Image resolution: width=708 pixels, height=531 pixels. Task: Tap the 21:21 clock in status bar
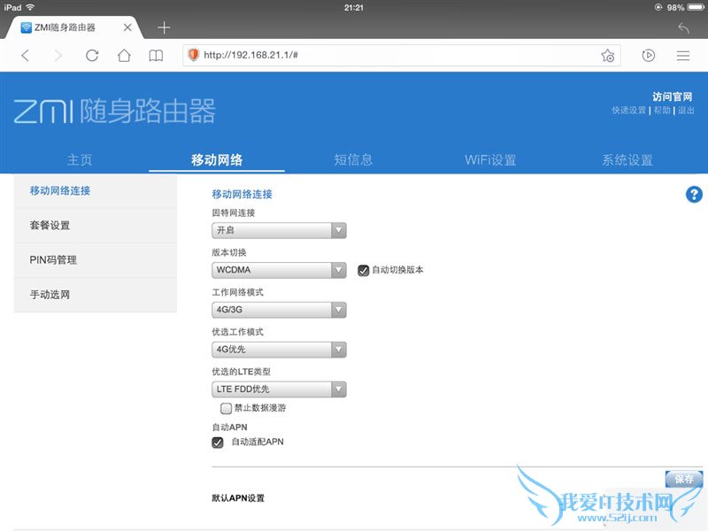pyautogui.click(x=353, y=8)
